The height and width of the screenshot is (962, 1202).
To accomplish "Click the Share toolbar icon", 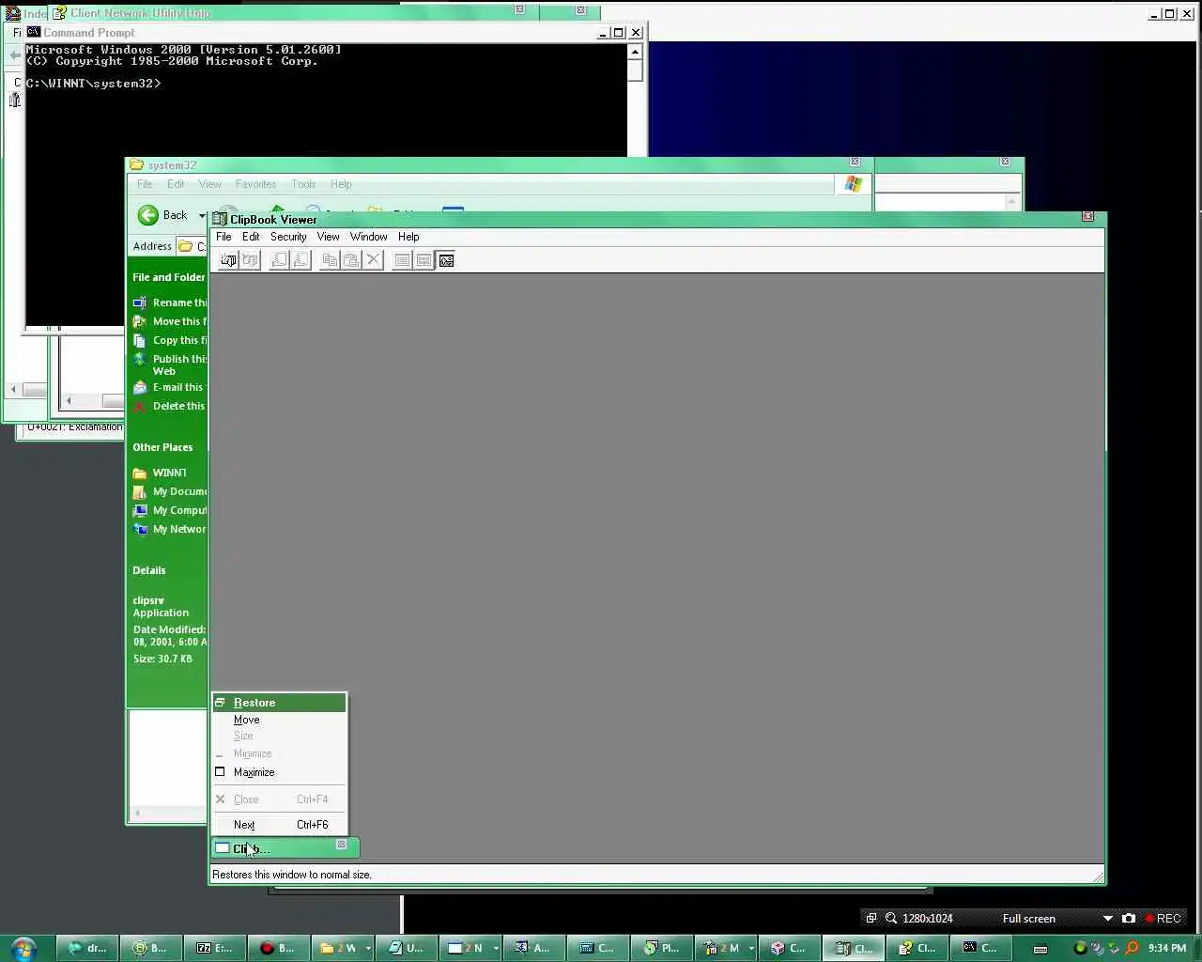I will coord(279,260).
